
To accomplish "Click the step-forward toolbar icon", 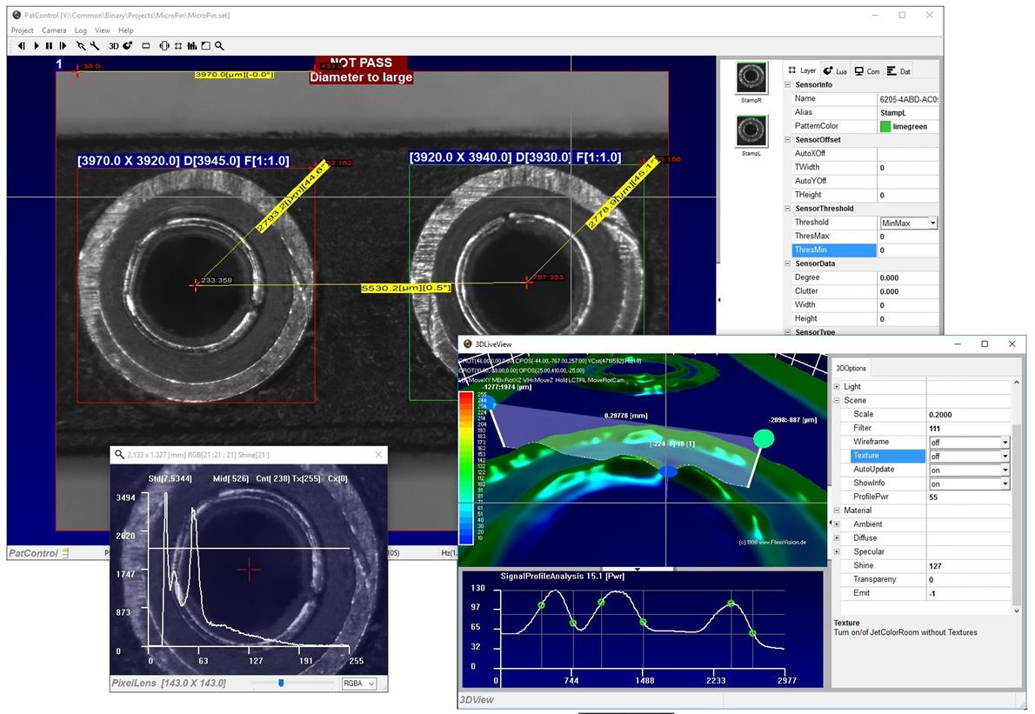I will click(x=63, y=45).
